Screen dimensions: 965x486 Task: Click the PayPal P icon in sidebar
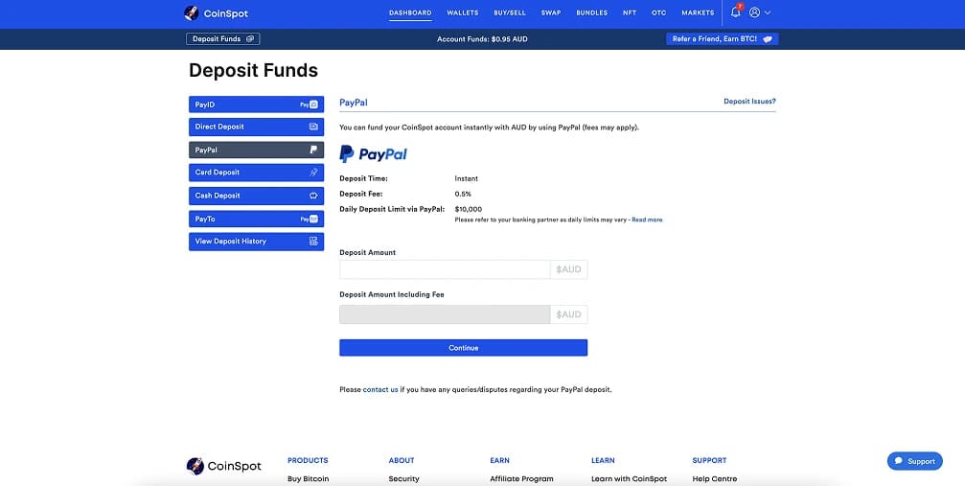[313, 150]
